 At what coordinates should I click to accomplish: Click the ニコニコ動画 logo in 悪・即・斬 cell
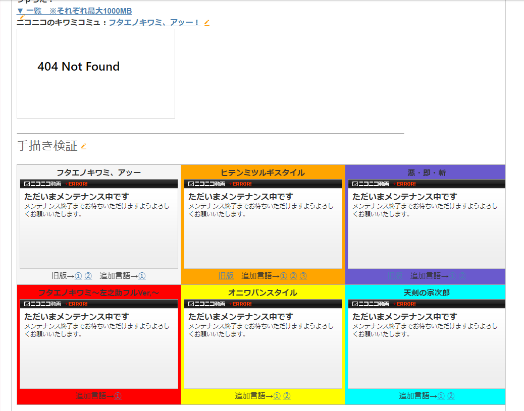pyautogui.click(x=371, y=184)
